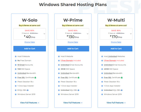Open W-Prime billing term dropdown arrow
141x112 pixels.
pyautogui.click(x=88, y=34)
